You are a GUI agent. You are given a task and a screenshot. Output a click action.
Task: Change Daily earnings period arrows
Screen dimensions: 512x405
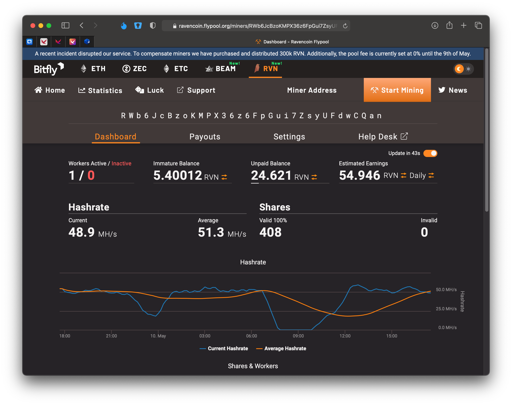[x=431, y=175]
